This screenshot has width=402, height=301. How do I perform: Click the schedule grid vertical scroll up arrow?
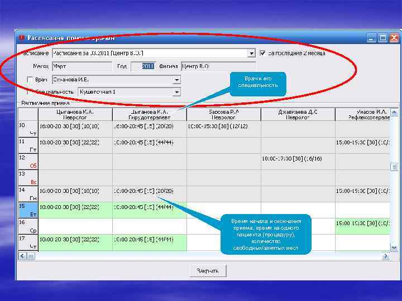(x=394, y=112)
